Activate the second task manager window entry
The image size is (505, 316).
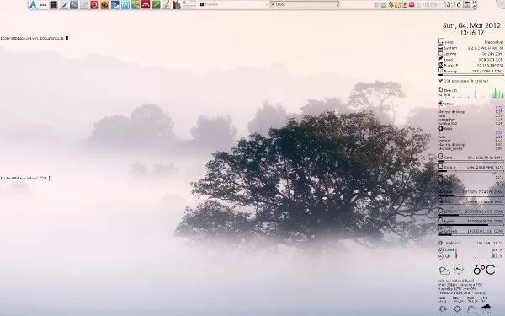pyautogui.click(x=305, y=4)
